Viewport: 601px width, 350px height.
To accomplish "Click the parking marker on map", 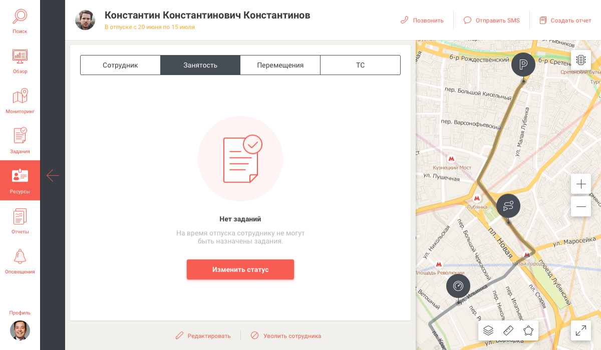I will pos(523,64).
